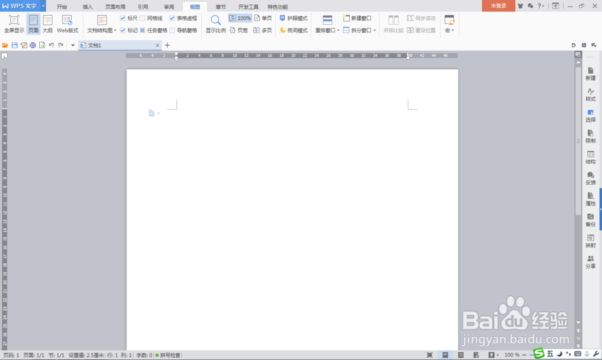Click 新建窗口 new window
Viewport: 602px width, 360px height.
pyautogui.click(x=358, y=18)
